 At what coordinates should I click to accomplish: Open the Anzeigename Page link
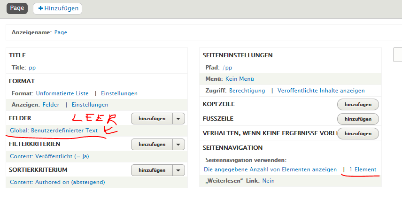pyautogui.click(x=61, y=32)
